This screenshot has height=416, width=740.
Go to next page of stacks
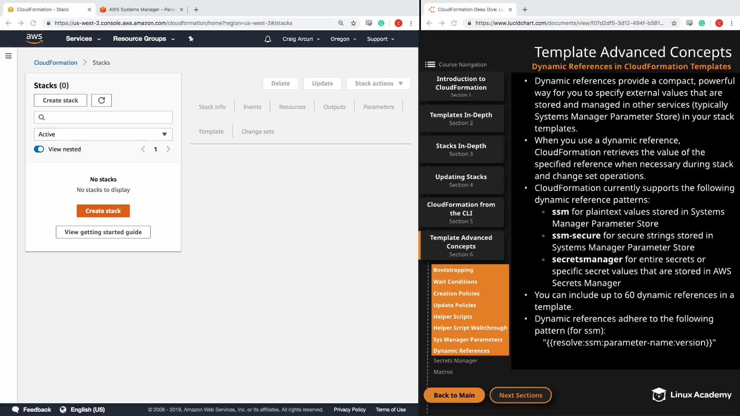pyautogui.click(x=168, y=149)
